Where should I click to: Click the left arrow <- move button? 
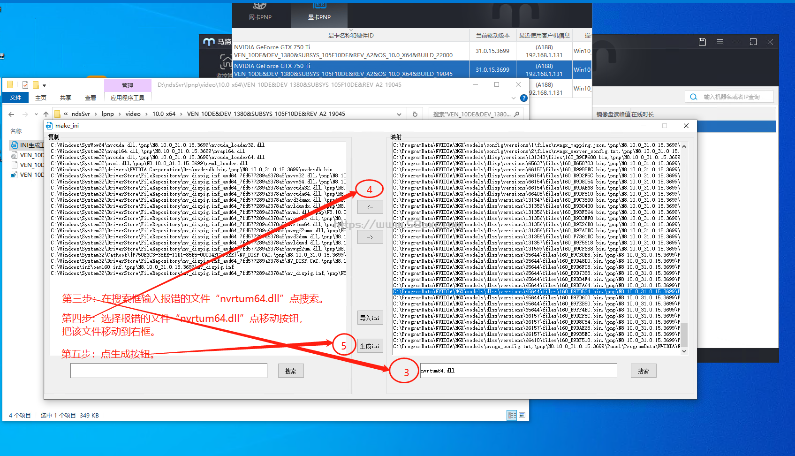pyautogui.click(x=370, y=207)
